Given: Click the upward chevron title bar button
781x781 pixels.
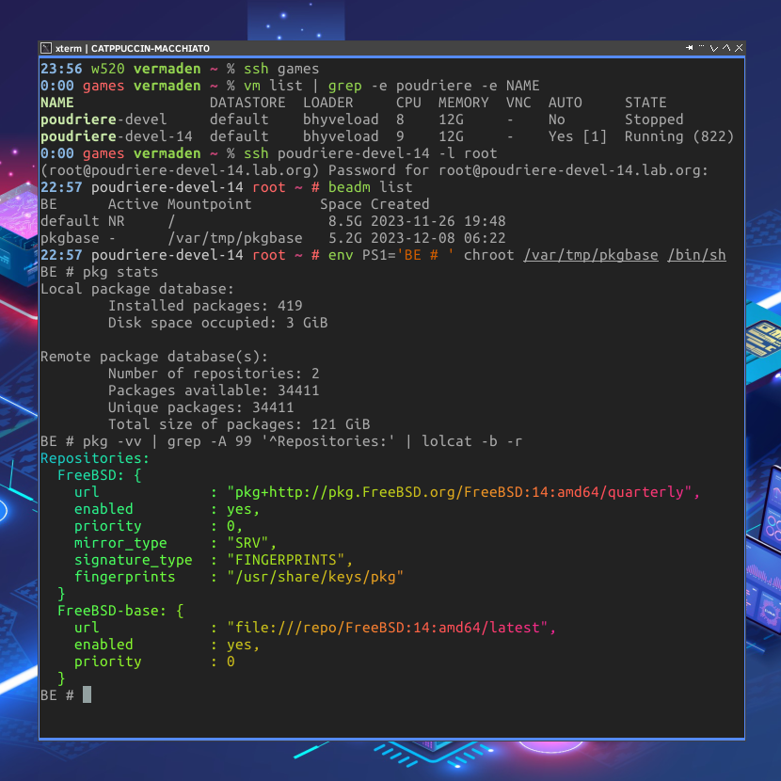Looking at the screenshot, I should click(726, 48).
